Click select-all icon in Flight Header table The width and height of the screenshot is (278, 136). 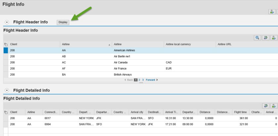click(5, 44)
